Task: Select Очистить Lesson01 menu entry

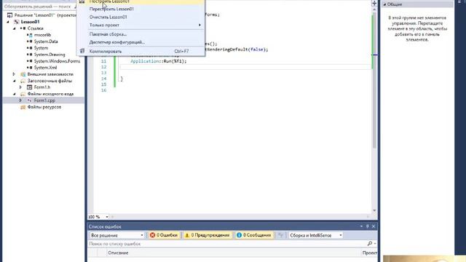Action: pos(108,17)
